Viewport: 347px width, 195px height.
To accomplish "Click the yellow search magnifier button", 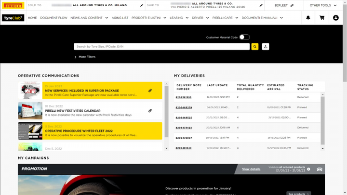I will 255,47.
